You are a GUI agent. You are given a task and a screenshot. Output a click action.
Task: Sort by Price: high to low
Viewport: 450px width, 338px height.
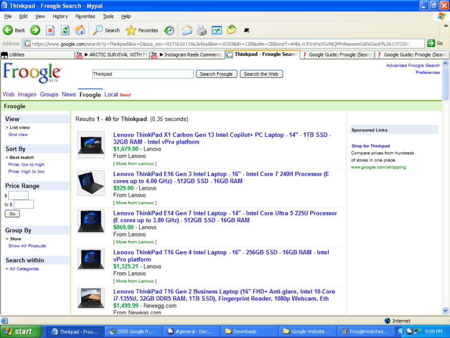pyautogui.click(x=27, y=171)
